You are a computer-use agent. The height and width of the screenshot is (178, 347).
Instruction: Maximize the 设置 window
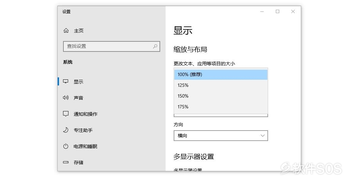tap(278, 11)
